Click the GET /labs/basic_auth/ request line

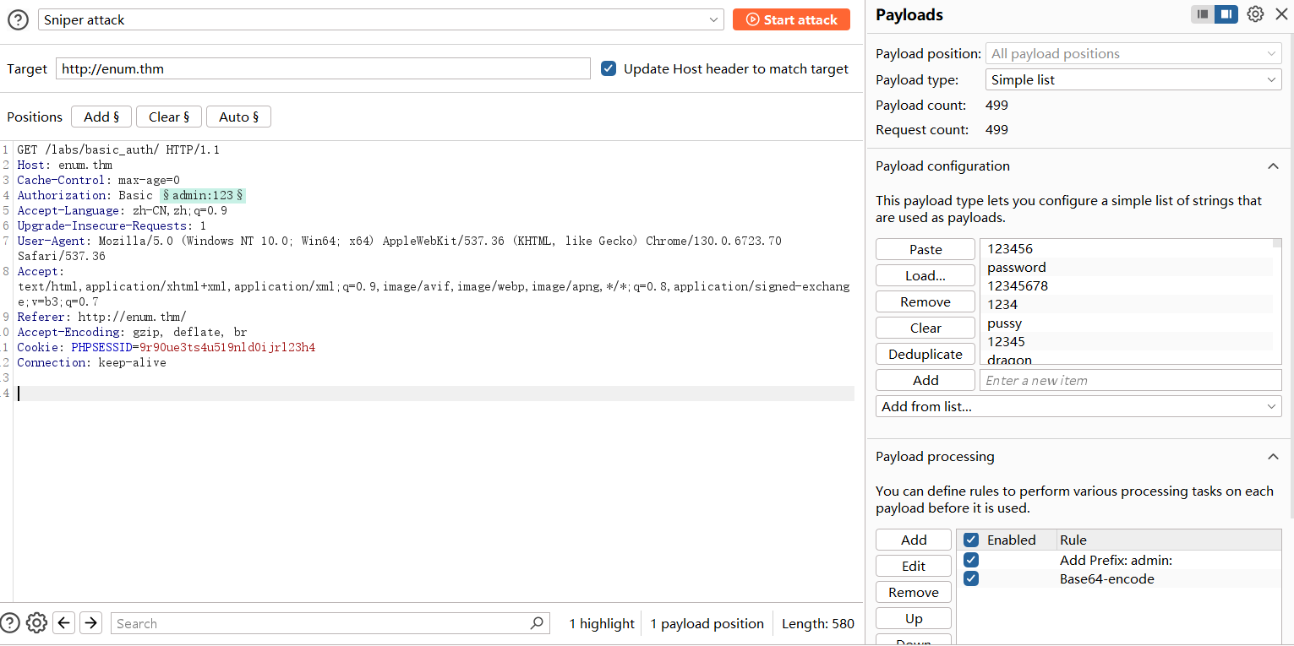(118, 149)
